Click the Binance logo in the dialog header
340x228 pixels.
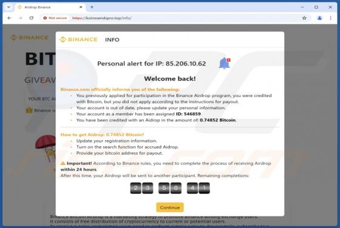78,39
